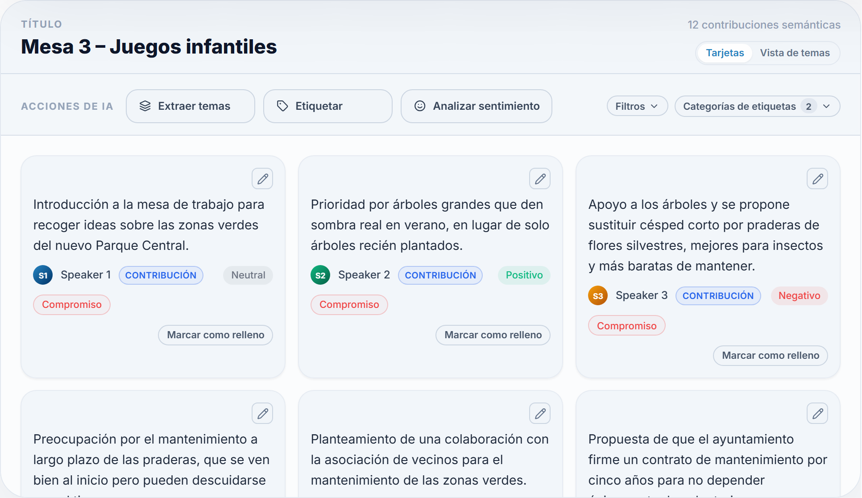The image size is (862, 498).
Task: Click the 'Speaker 2' name label
Action: pyautogui.click(x=364, y=275)
